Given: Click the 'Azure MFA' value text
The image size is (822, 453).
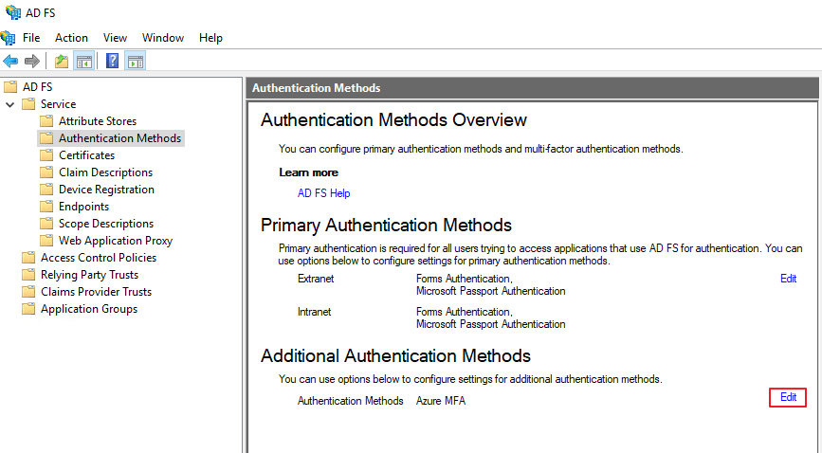Looking at the screenshot, I should 440,401.
